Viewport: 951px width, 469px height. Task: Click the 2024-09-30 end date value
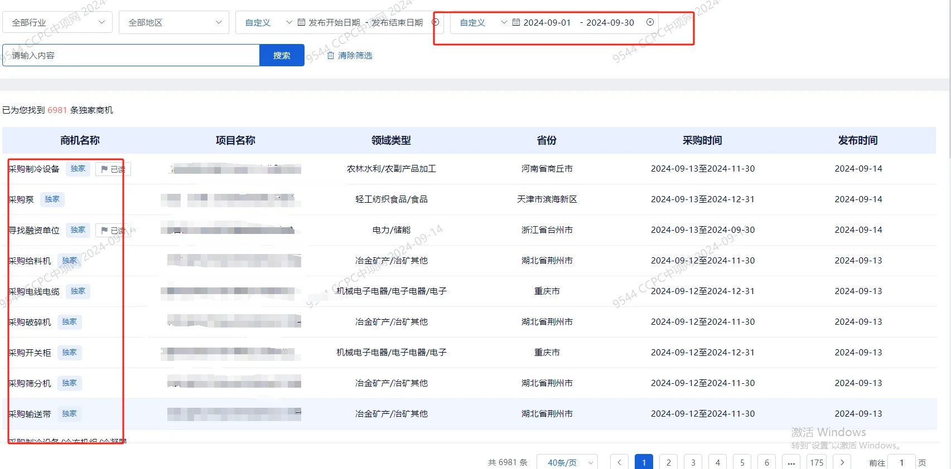[x=610, y=22]
